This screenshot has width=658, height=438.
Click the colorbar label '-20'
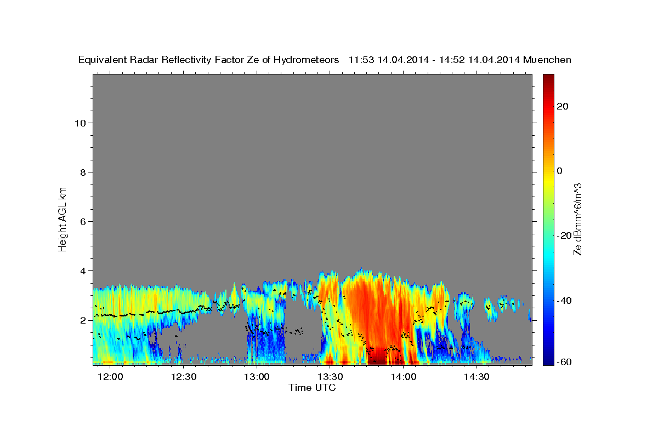point(564,235)
